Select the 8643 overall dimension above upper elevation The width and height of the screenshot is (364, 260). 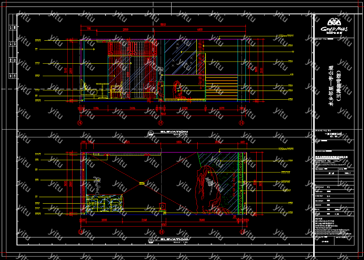pos(163,25)
